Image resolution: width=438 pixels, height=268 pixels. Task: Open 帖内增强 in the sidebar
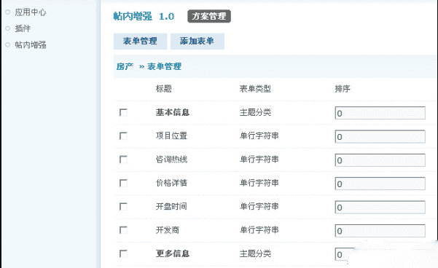31,44
